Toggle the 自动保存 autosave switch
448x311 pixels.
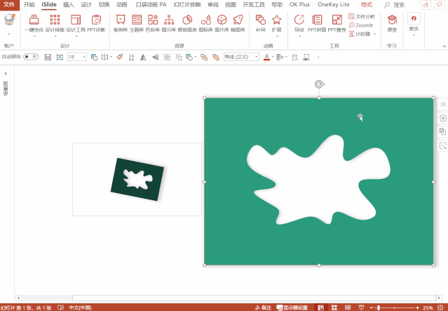tap(31, 57)
